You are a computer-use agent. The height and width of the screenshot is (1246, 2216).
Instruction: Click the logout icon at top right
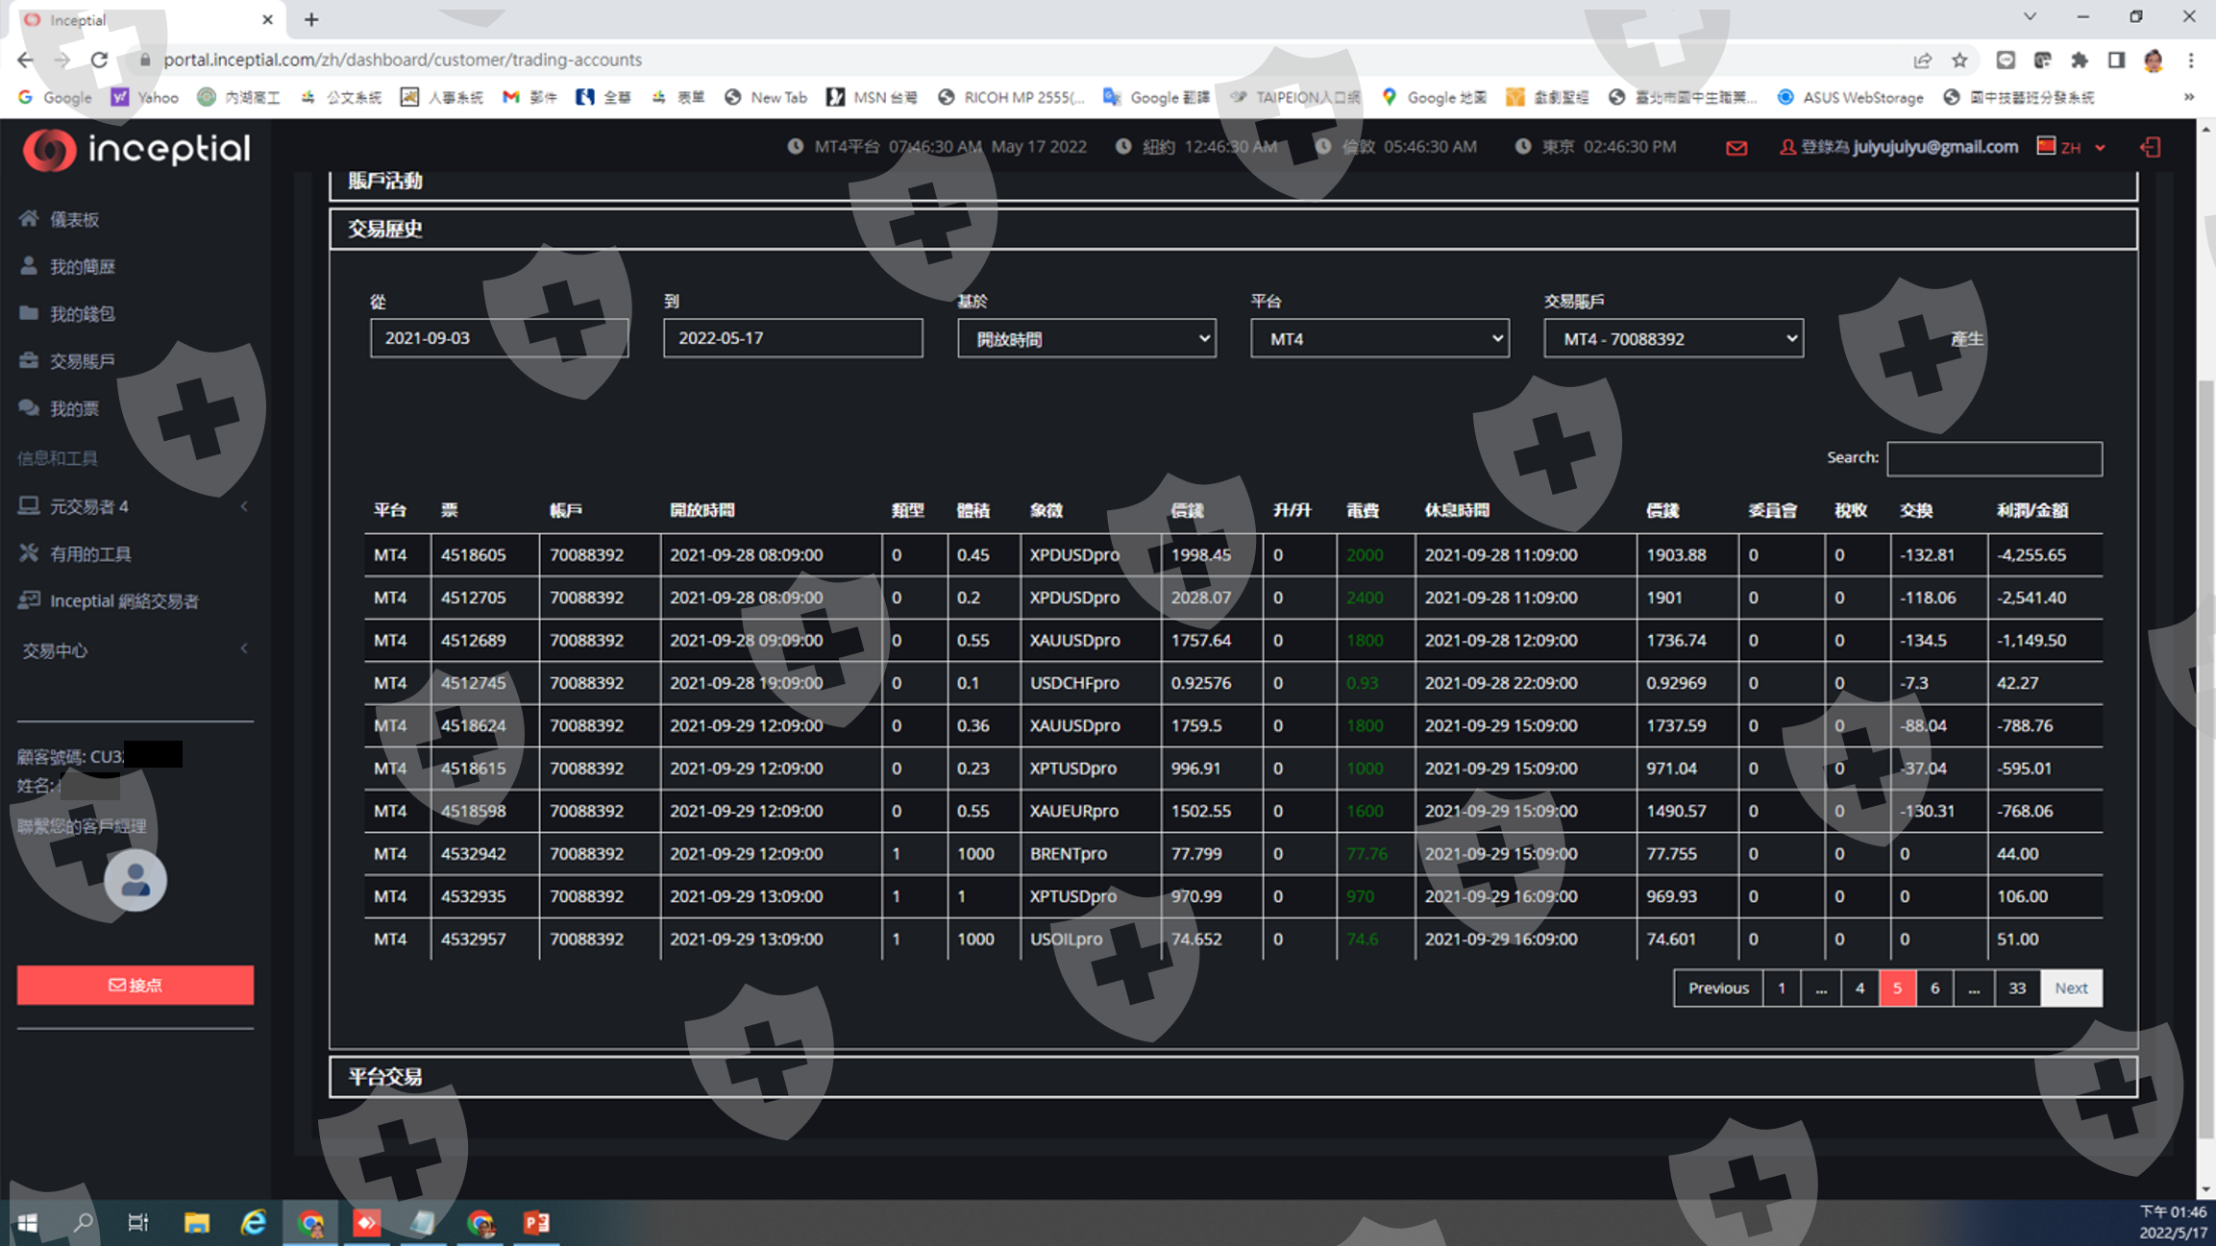(x=2151, y=147)
